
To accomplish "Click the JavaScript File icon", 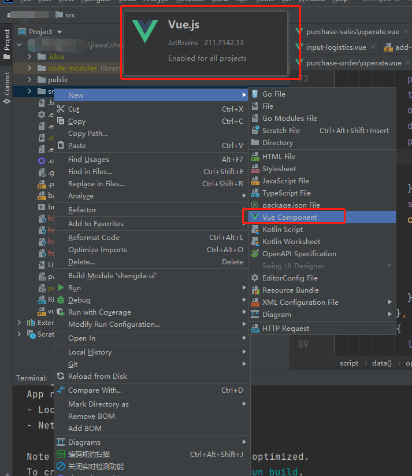I will [x=255, y=181].
